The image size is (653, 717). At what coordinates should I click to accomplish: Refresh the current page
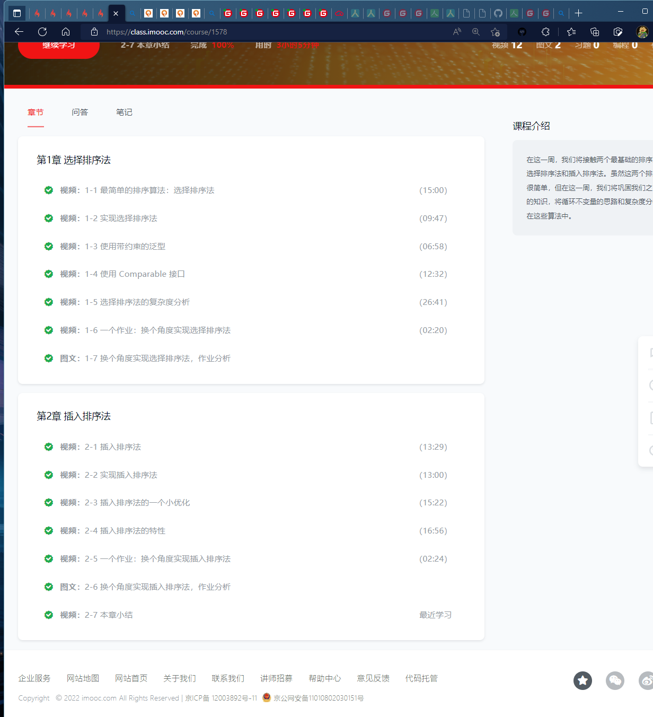tap(42, 32)
